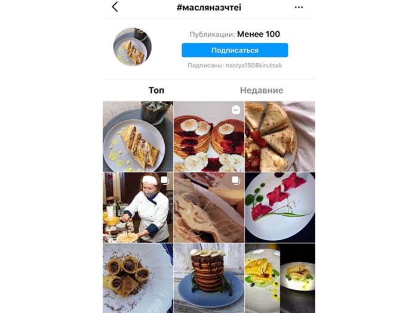Open the red crepes on white plate post

pyautogui.click(x=280, y=207)
